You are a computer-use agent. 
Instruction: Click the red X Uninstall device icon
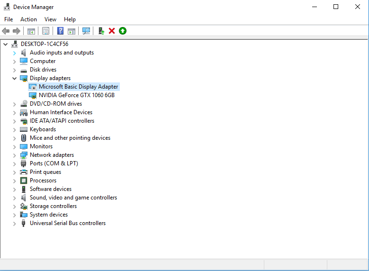point(112,31)
